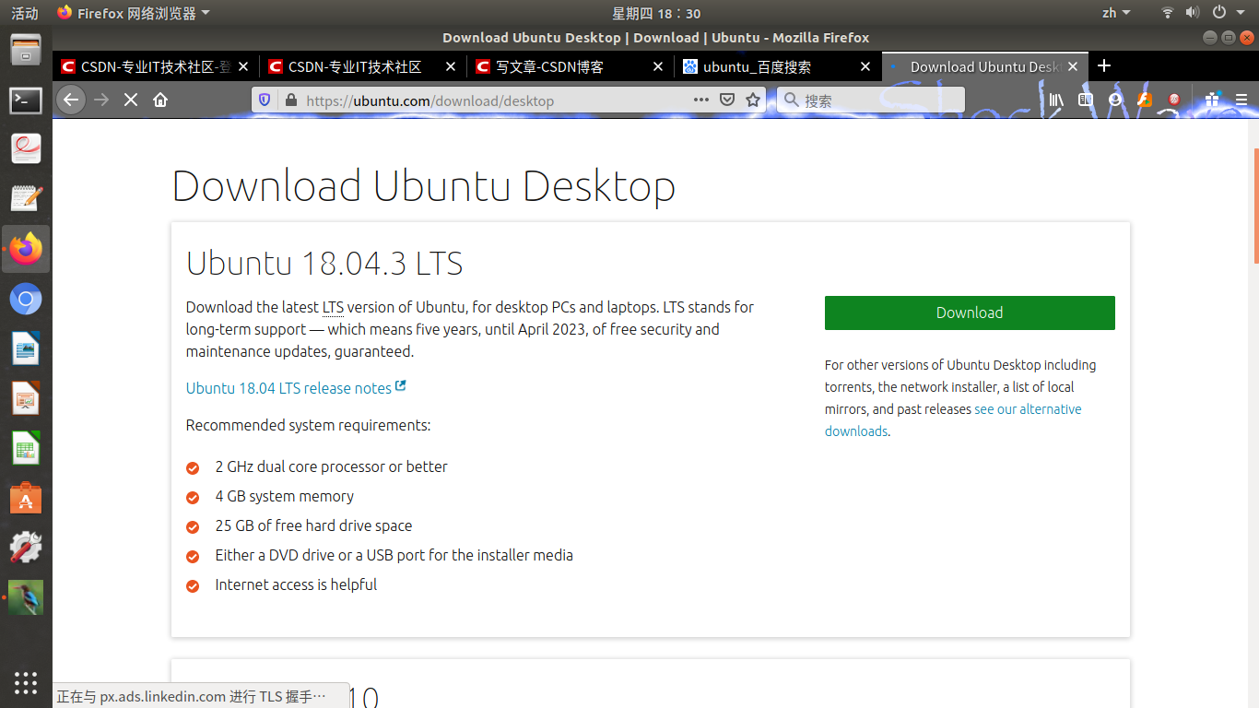This screenshot has width=1259, height=708.
Task: Click the green Download button
Action: (x=970, y=313)
